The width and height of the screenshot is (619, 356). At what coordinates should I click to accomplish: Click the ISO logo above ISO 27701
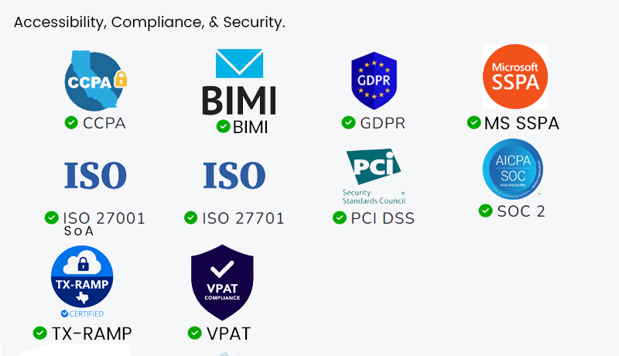pos(234,176)
